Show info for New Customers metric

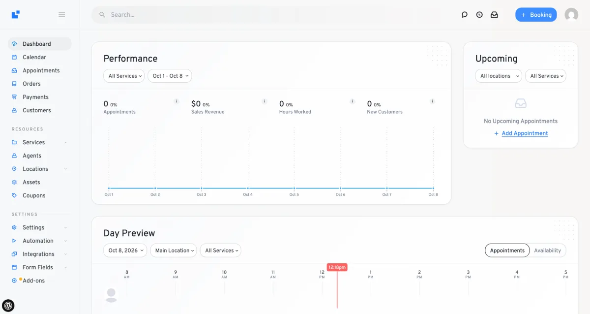(x=433, y=101)
